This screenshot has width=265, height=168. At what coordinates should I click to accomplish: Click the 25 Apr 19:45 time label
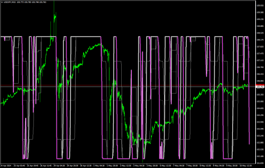33,165
